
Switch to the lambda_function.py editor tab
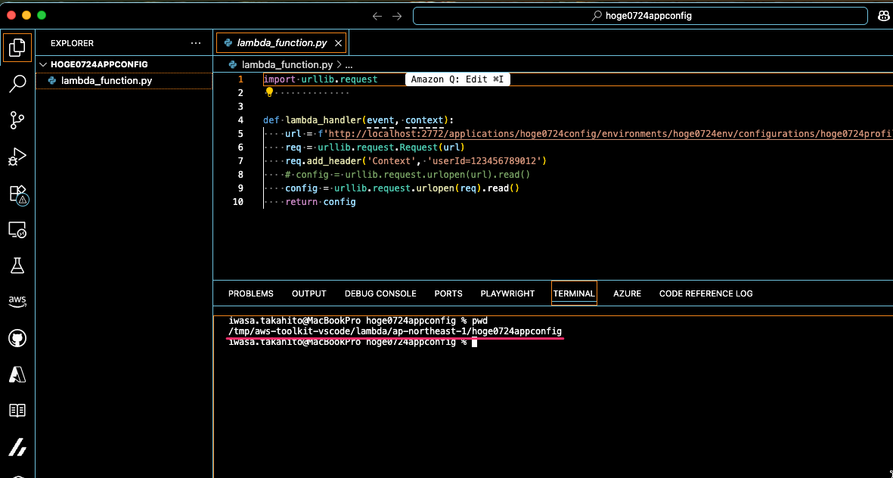[281, 42]
